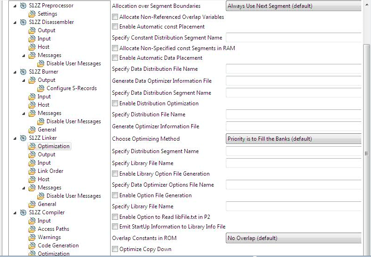Click the Access Paths folder icon
The image size is (371, 257).
coord(32,229)
